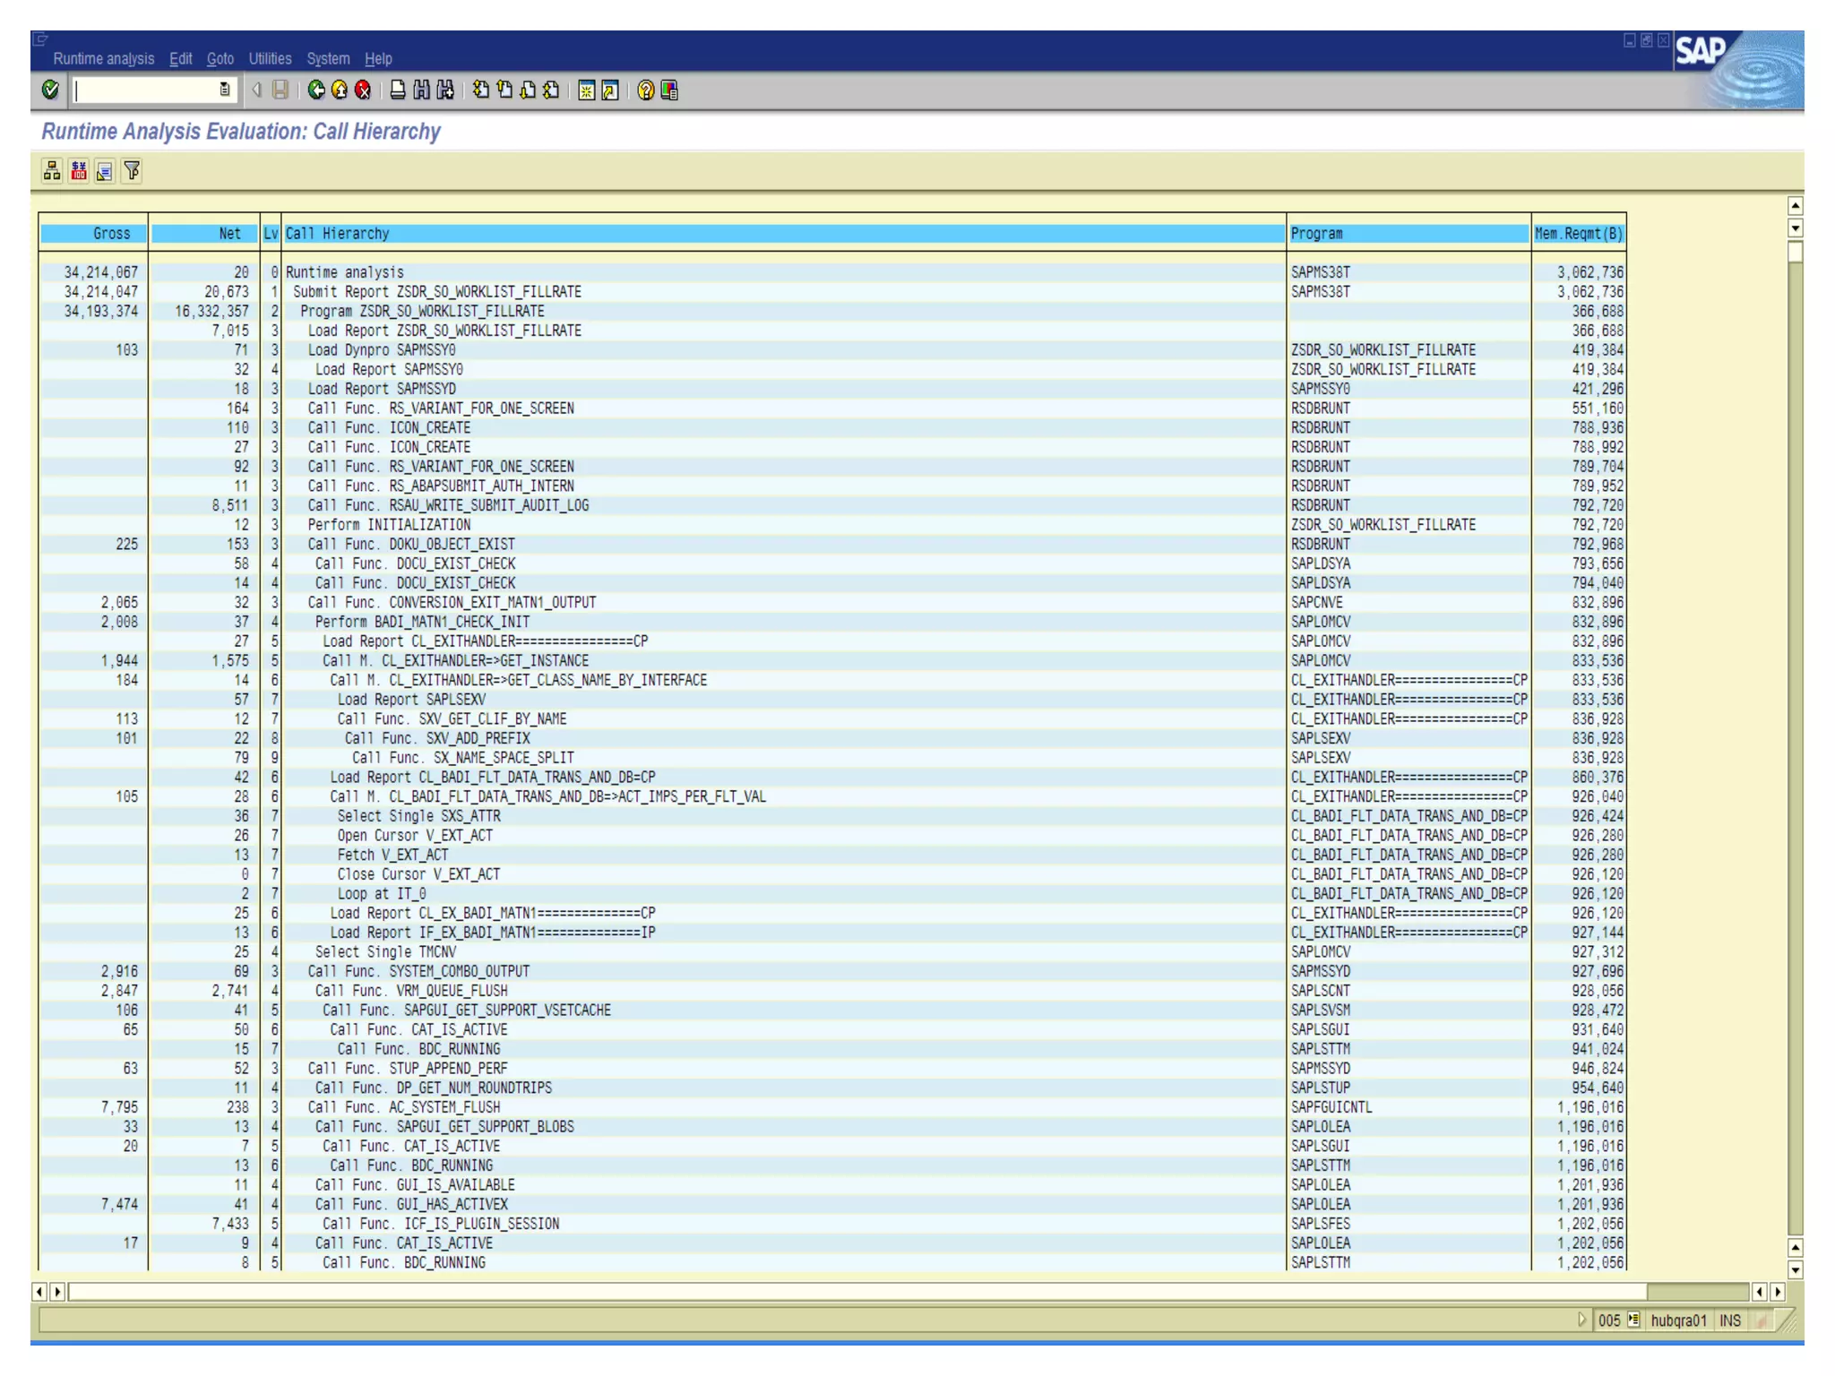Select row 'Perform BADI_MATN1_CHECK_INIT'
This screenshot has width=1835, height=1376.
[832, 623]
